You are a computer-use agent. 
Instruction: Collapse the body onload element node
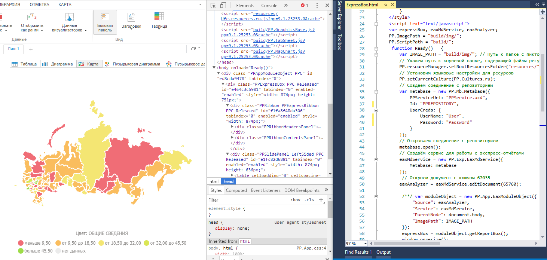(214, 68)
